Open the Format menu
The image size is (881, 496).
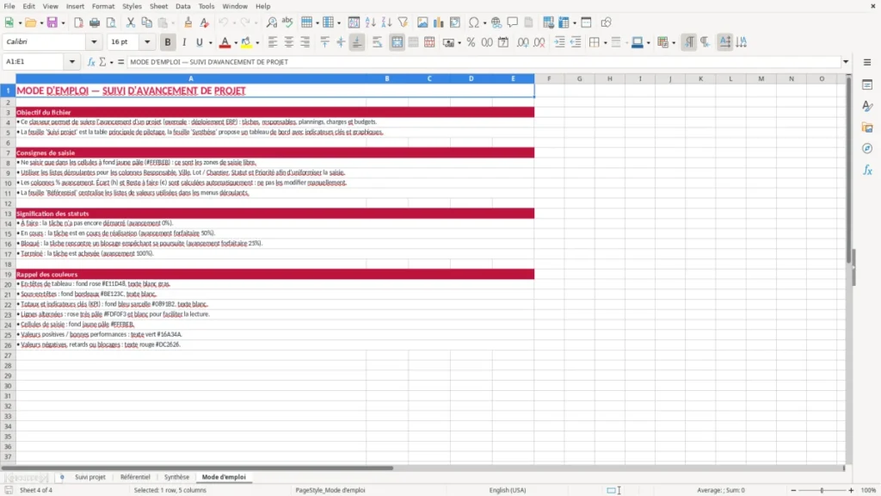[103, 6]
